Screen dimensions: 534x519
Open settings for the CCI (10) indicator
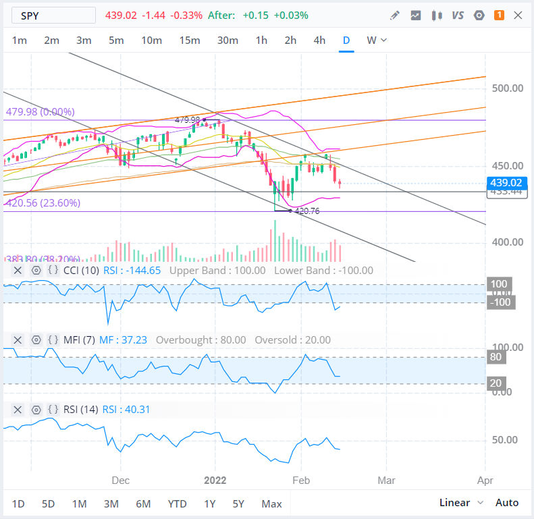36,271
